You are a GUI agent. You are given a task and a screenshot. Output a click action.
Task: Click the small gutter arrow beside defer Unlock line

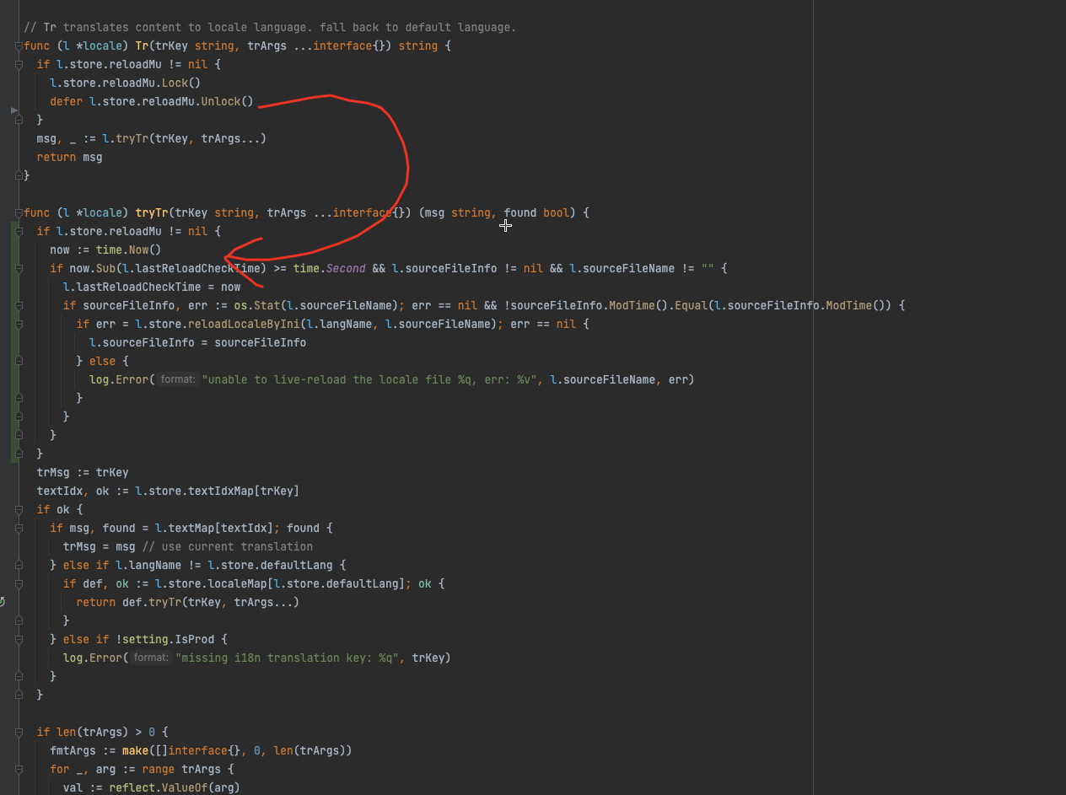pos(13,110)
